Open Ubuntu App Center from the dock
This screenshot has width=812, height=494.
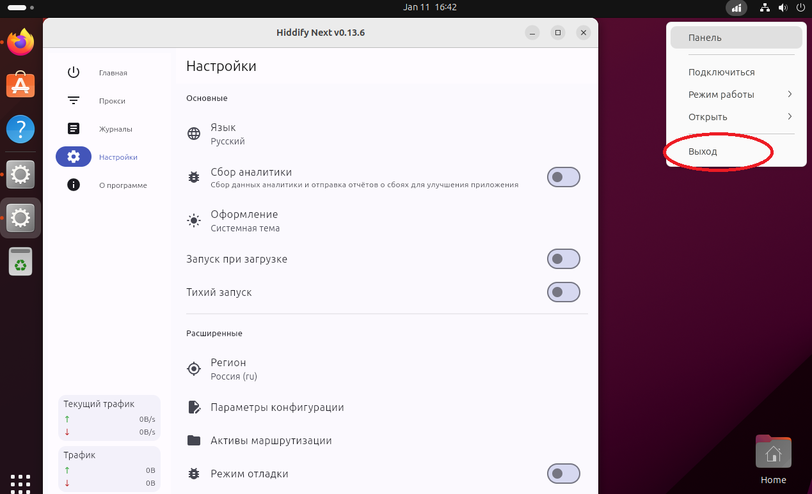coord(20,85)
